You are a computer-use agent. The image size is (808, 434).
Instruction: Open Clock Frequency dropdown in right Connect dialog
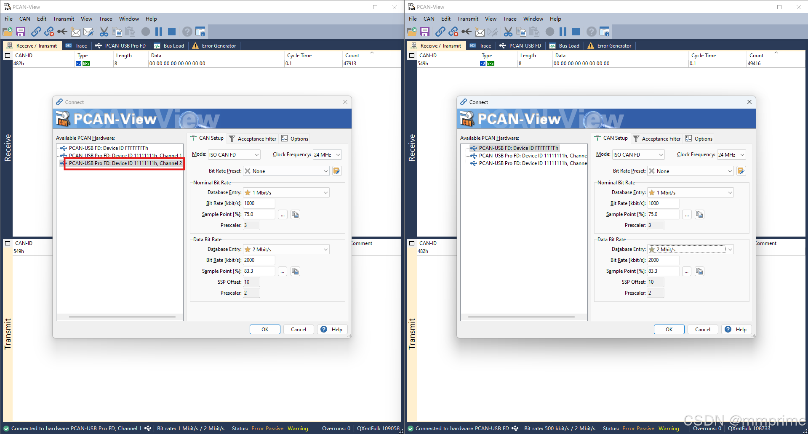(x=731, y=154)
